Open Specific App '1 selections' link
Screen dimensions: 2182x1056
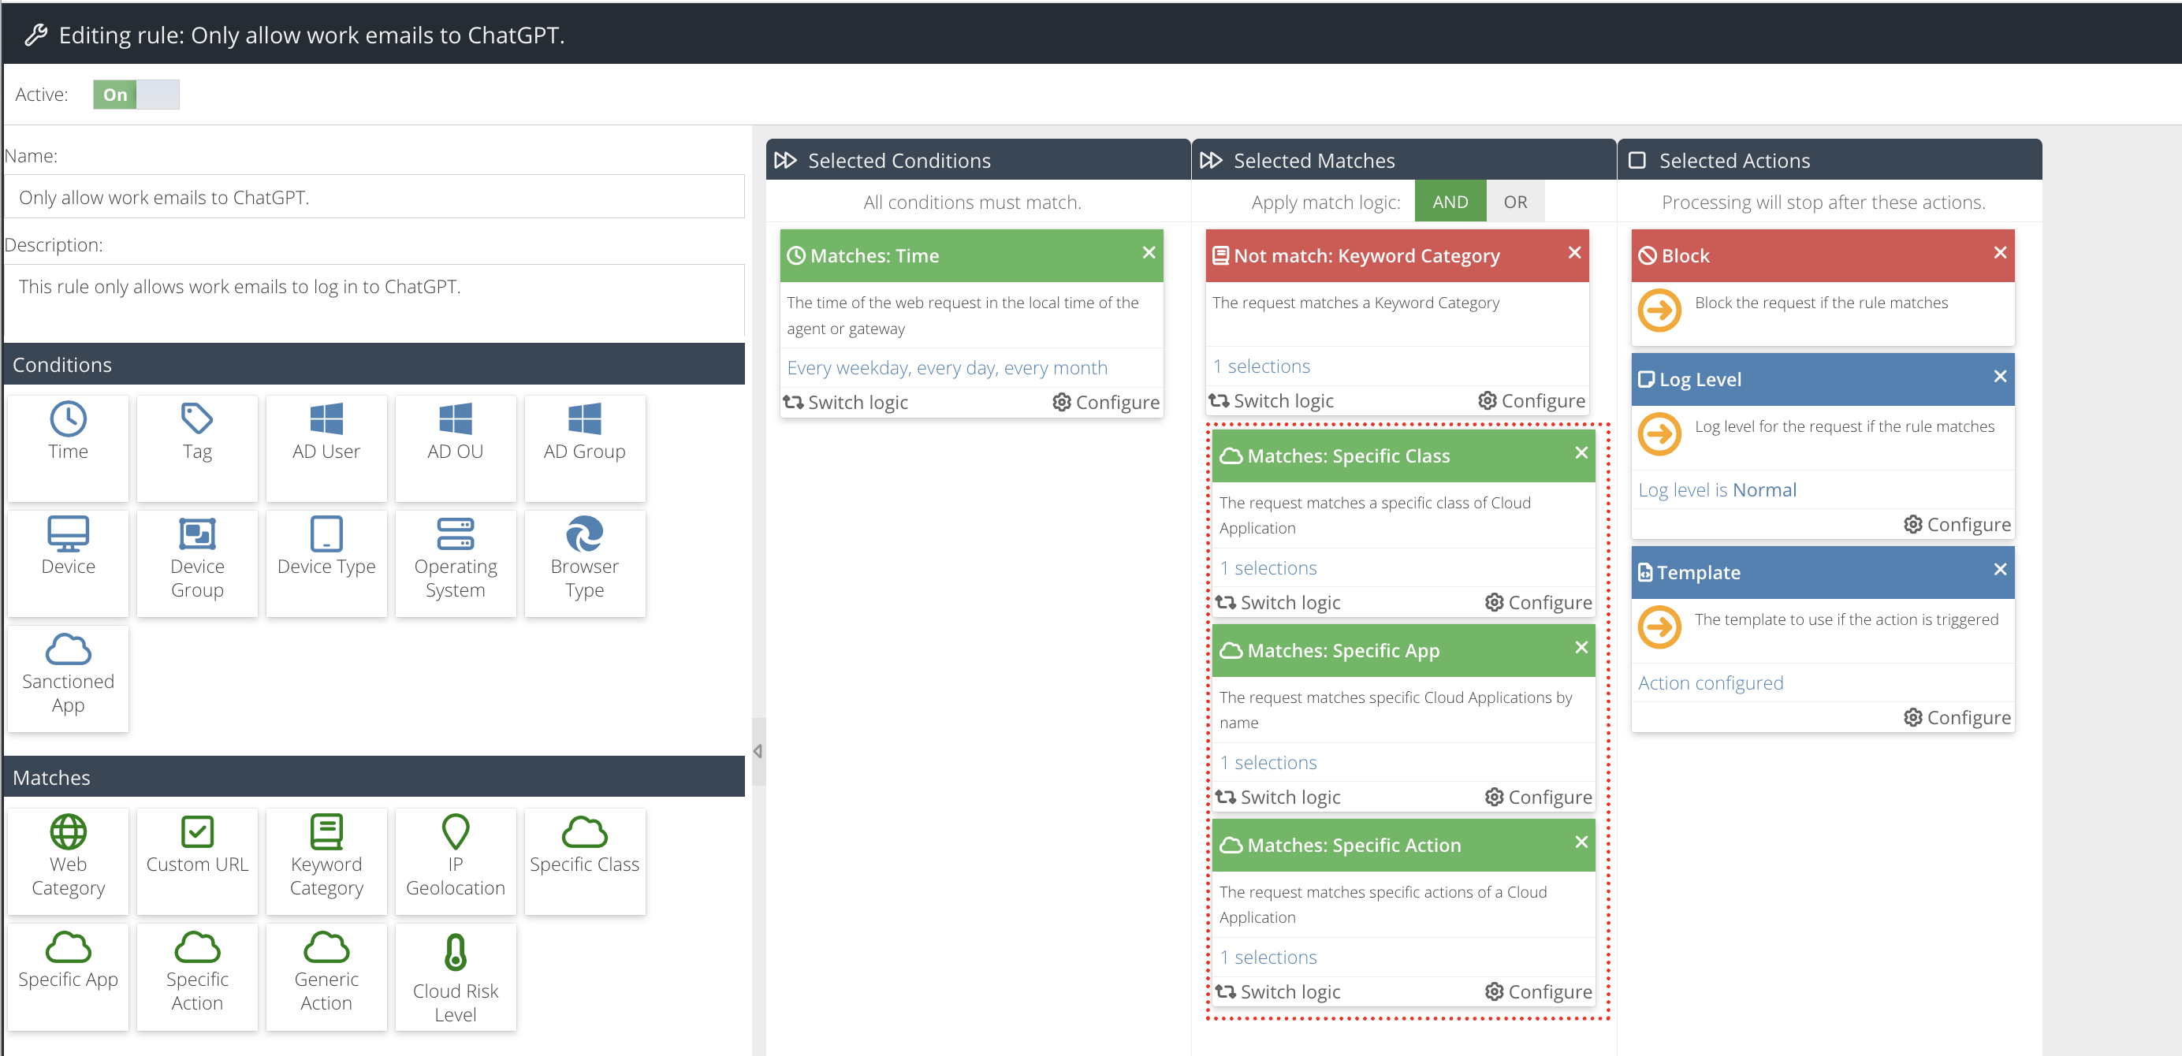[x=1268, y=762]
